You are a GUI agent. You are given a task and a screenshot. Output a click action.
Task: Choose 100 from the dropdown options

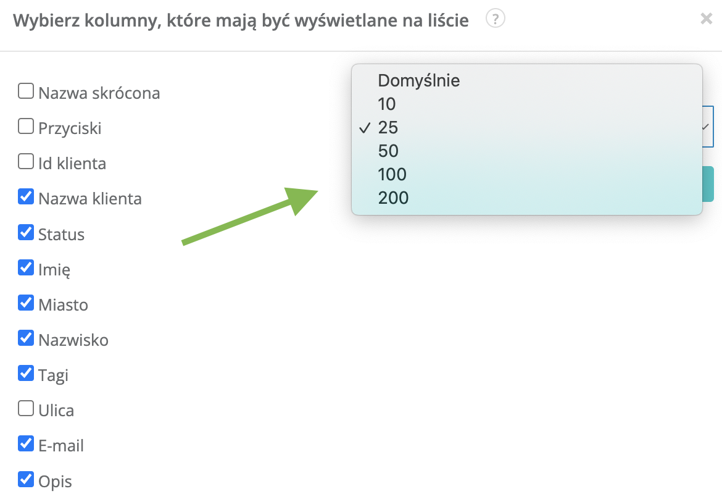392,174
